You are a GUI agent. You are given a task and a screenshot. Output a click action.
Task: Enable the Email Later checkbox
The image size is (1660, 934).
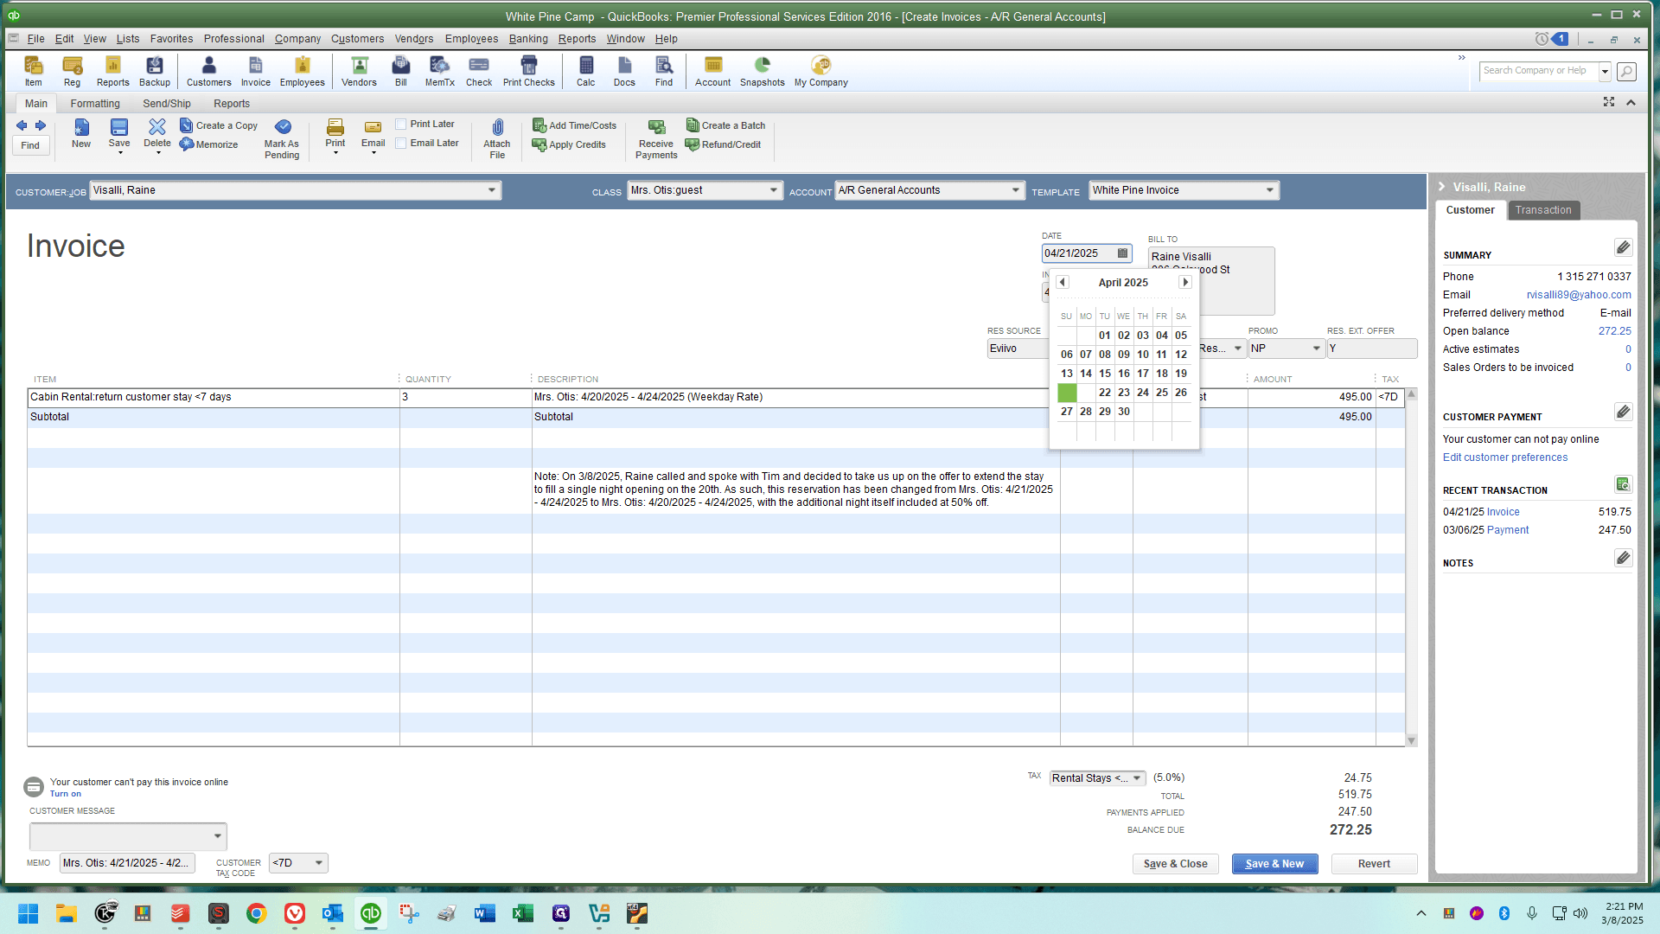point(401,143)
